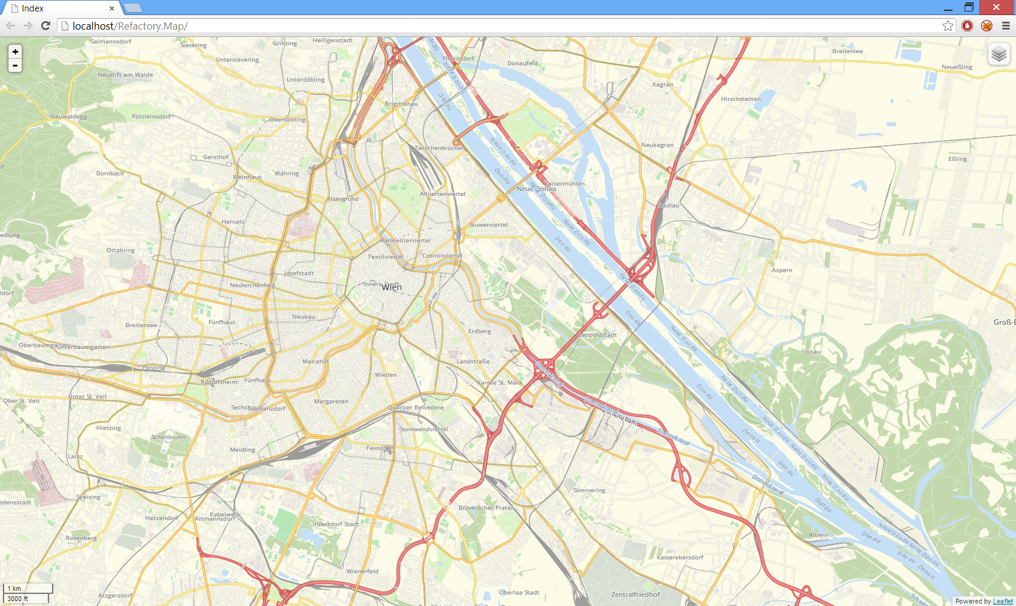Screen dimensions: 1016x606
Task: Click the Wien city label
Action: (x=391, y=287)
